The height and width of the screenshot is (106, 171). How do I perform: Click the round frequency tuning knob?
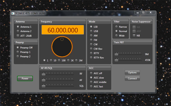point(62,47)
